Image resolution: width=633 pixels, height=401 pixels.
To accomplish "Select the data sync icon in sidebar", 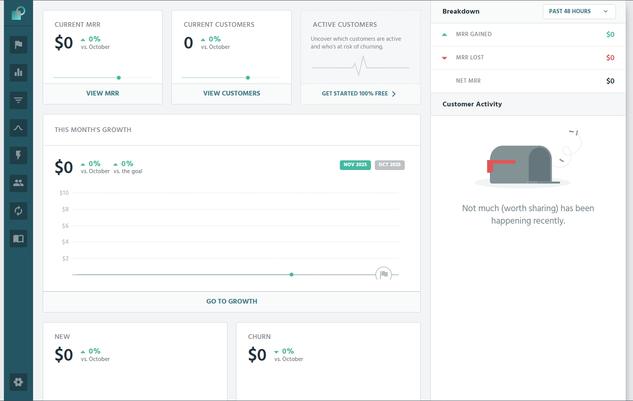I will [18, 211].
